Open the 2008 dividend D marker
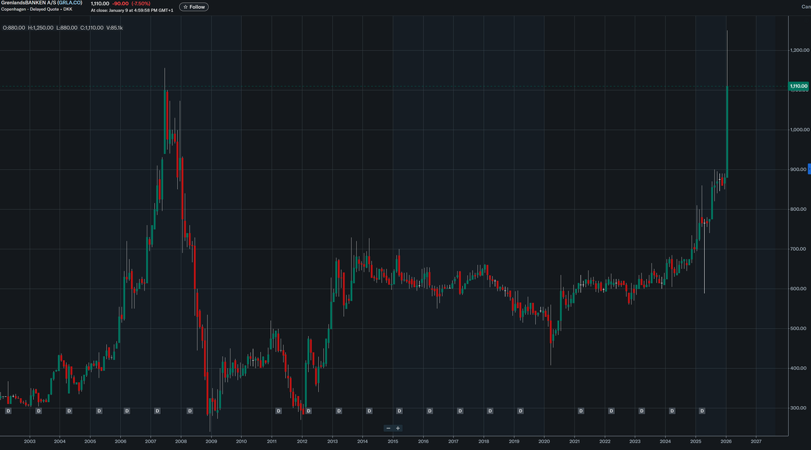Viewport: 811px width, 450px height. [x=190, y=410]
